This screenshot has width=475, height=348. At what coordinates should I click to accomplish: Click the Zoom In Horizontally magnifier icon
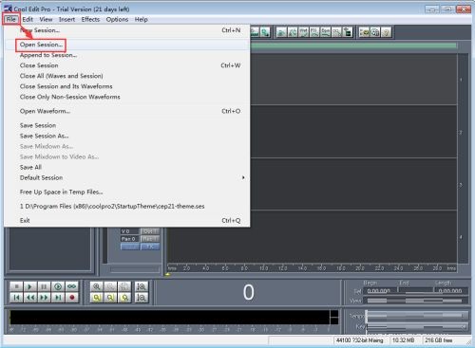pyautogui.click(x=97, y=286)
